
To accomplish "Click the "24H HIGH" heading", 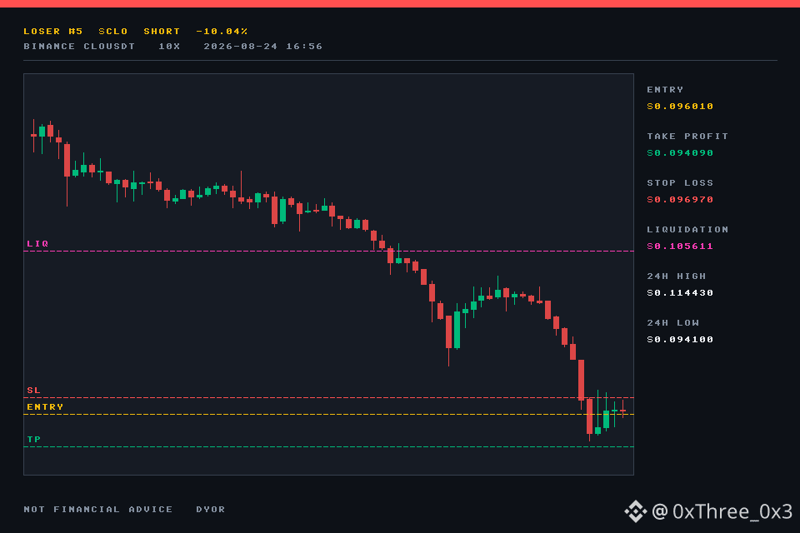I will (677, 276).
